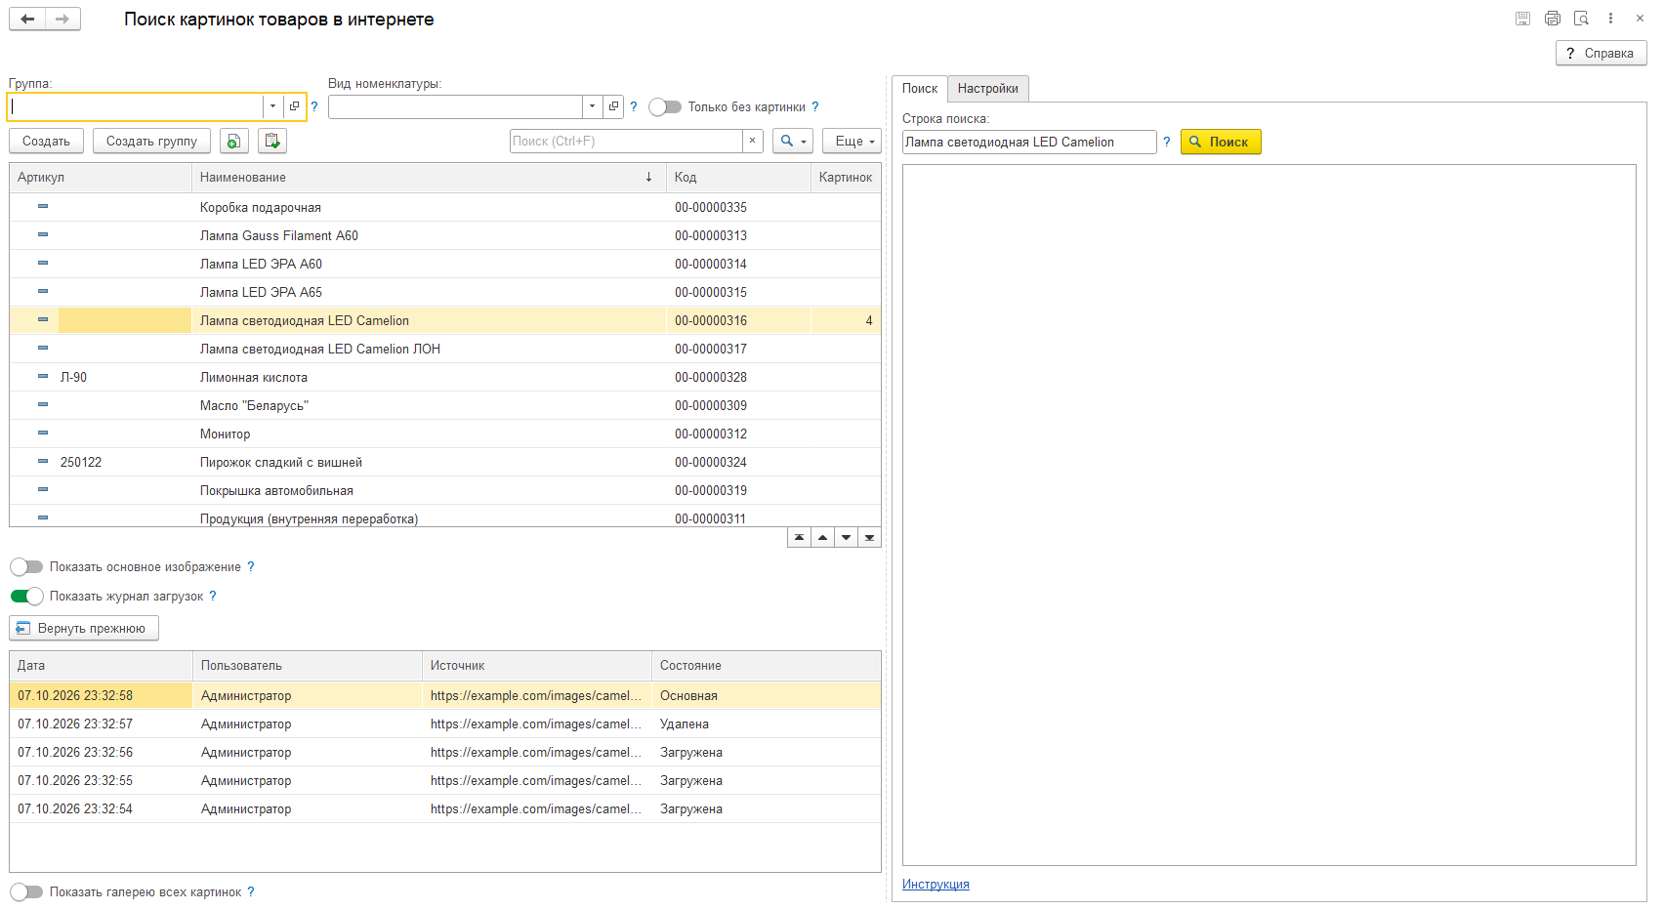Go forward with the right arrow button
The width and height of the screenshot is (1664, 910).
point(62,19)
